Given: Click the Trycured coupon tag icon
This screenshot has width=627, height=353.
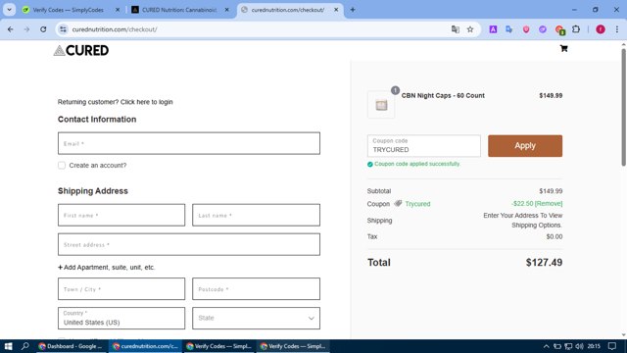Looking at the screenshot, I should (398, 203).
